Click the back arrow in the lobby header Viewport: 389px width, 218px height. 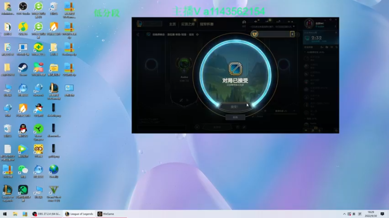(138, 34)
